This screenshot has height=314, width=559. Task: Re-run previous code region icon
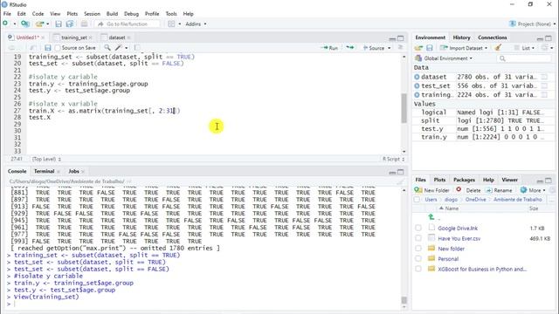(350, 48)
